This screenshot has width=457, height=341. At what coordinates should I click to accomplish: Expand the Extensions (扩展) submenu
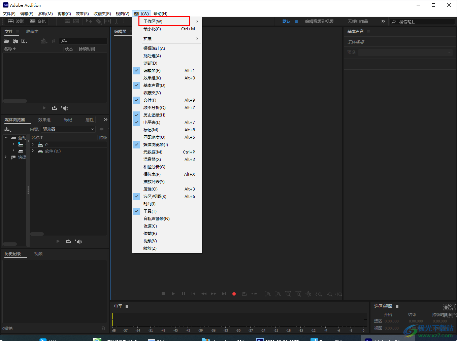click(x=167, y=39)
